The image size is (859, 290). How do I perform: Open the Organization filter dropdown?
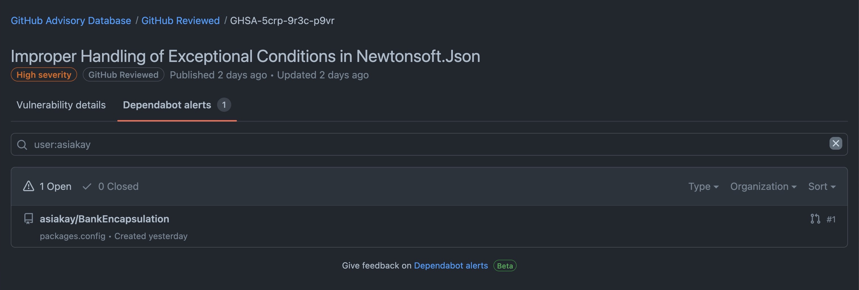763,186
